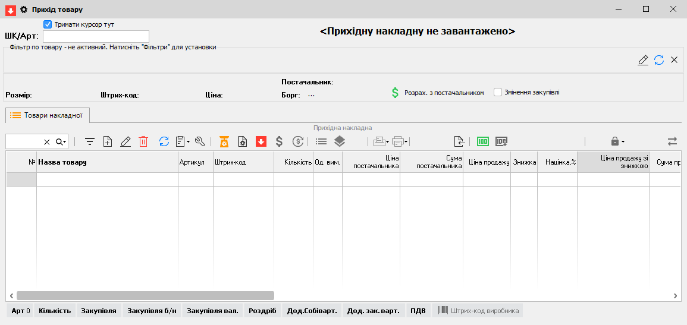Click the wrench settings icon
Viewport: 687px width, 325px height.
(200, 141)
